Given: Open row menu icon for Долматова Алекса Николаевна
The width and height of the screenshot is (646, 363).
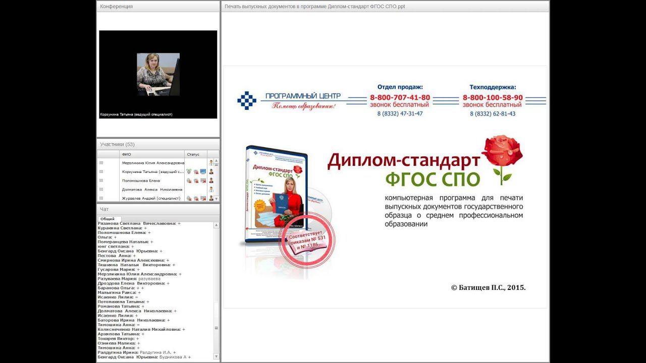Looking at the screenshot, I should coord(101,189).
